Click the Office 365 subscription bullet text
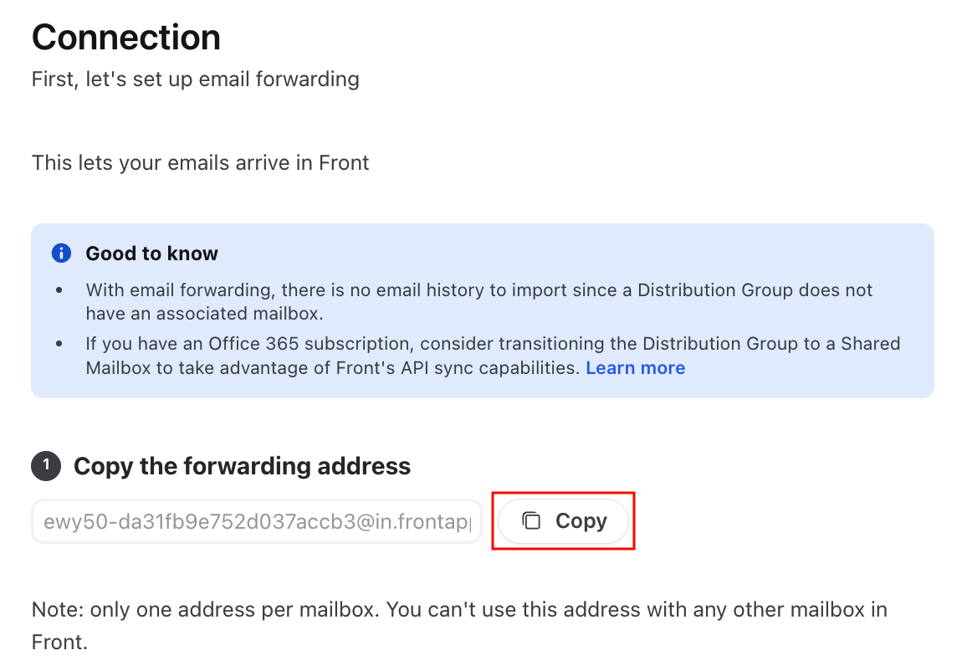Screen dimensions: 967x671 (x=493, y=356)
